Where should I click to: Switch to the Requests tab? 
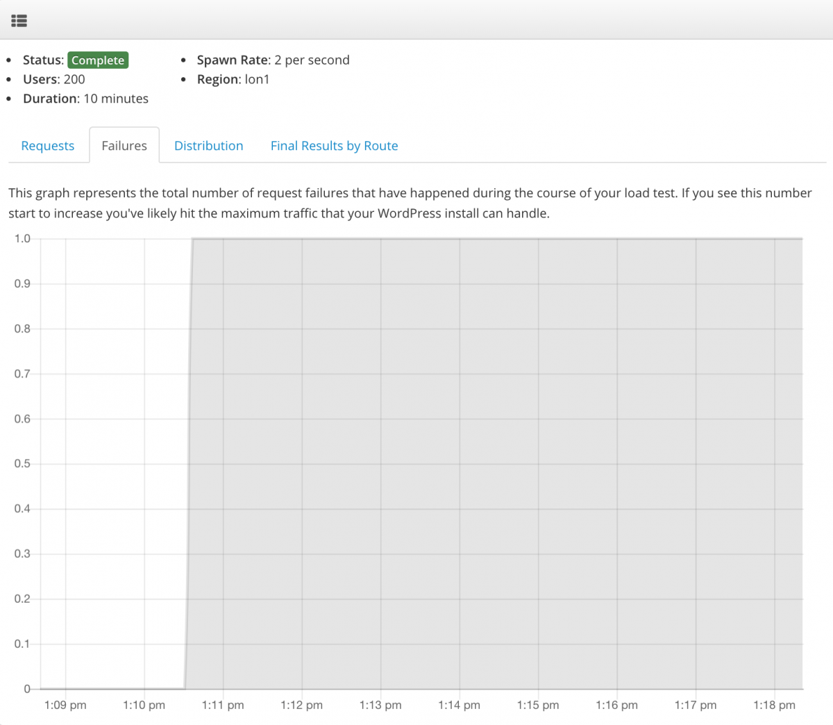[47, 146]
